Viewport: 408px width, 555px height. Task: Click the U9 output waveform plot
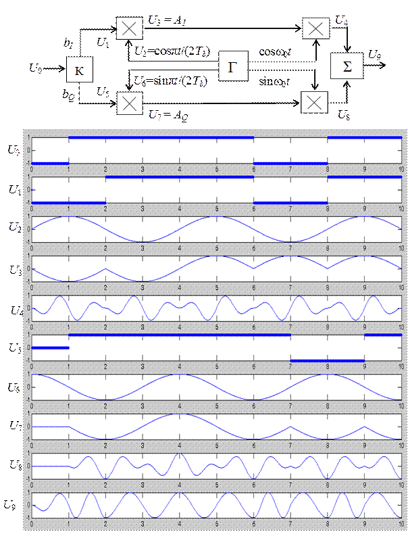(217, 506)
